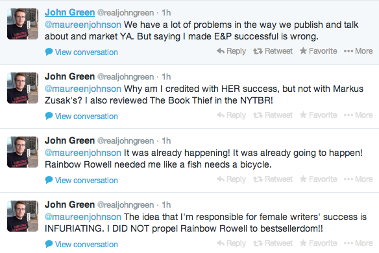
Task: Open @maureenjohnson mention in the INFURIATING tweet
Action: [x=83, y=217]
